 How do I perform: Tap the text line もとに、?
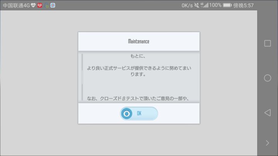(x=138, y=56)
